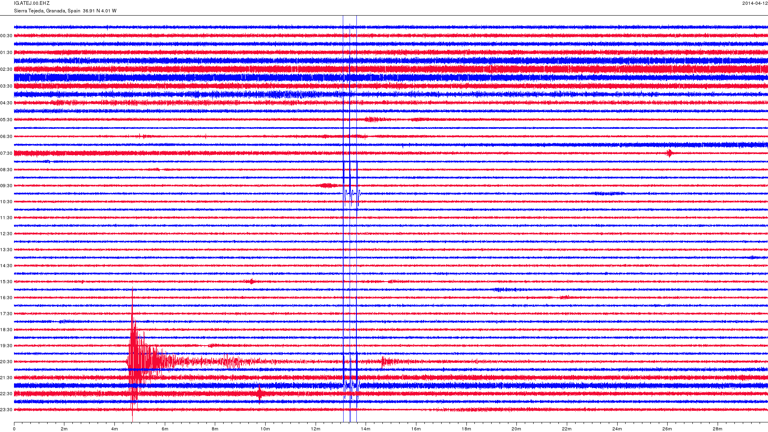This screenshot has height=432, width=768.
Task: Click the small red event on the 07:30 trace
Action: click(670, 153)
